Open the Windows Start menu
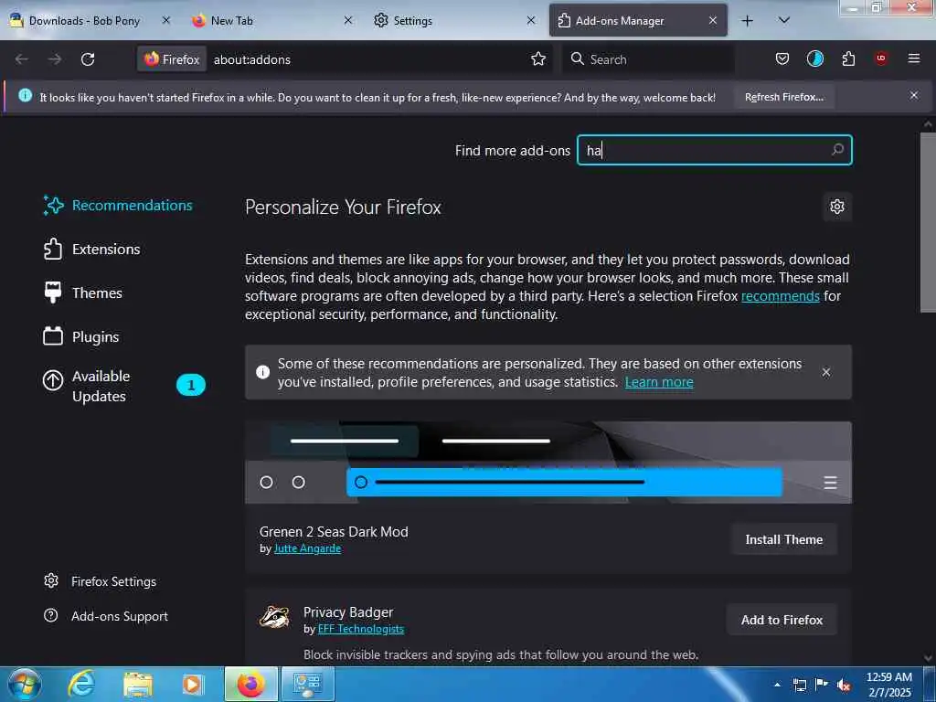The width and height of the screenshot is (936, 702). [x=25, y=684]
